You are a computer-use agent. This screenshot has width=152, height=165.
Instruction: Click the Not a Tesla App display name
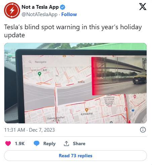pos(40,7)
